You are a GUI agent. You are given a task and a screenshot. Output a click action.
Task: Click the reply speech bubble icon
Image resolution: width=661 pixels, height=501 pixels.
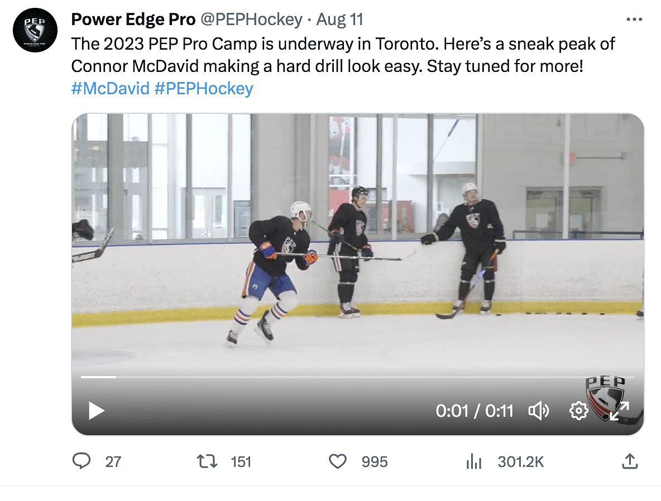click(x=82, y=461)
